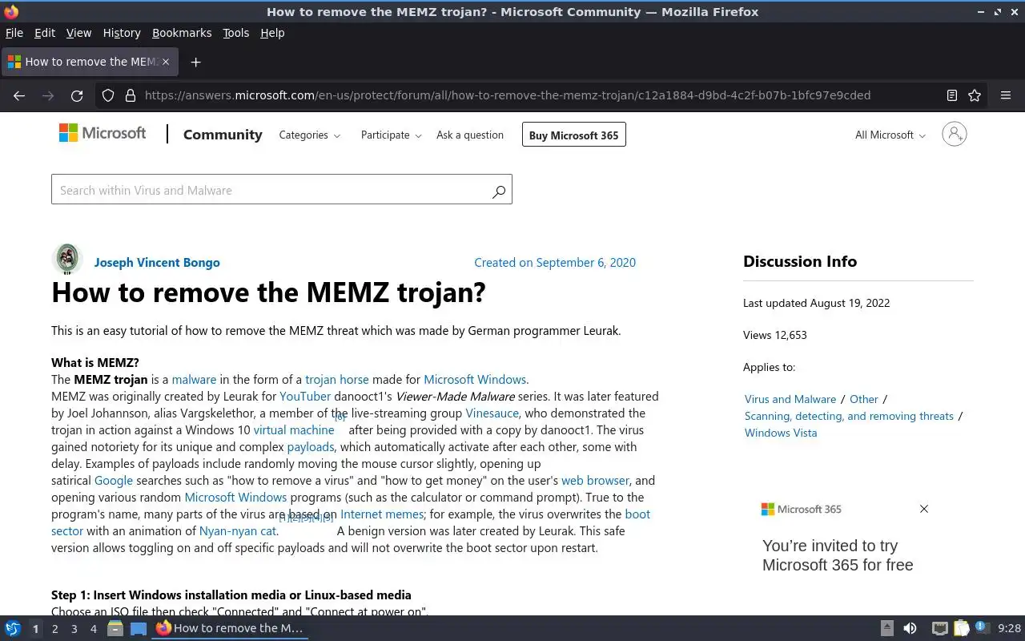Image resolution: width=1025 pixels, height=641 pixels.
Task: Open a new tab with plus button
Action: pos(195,62)
